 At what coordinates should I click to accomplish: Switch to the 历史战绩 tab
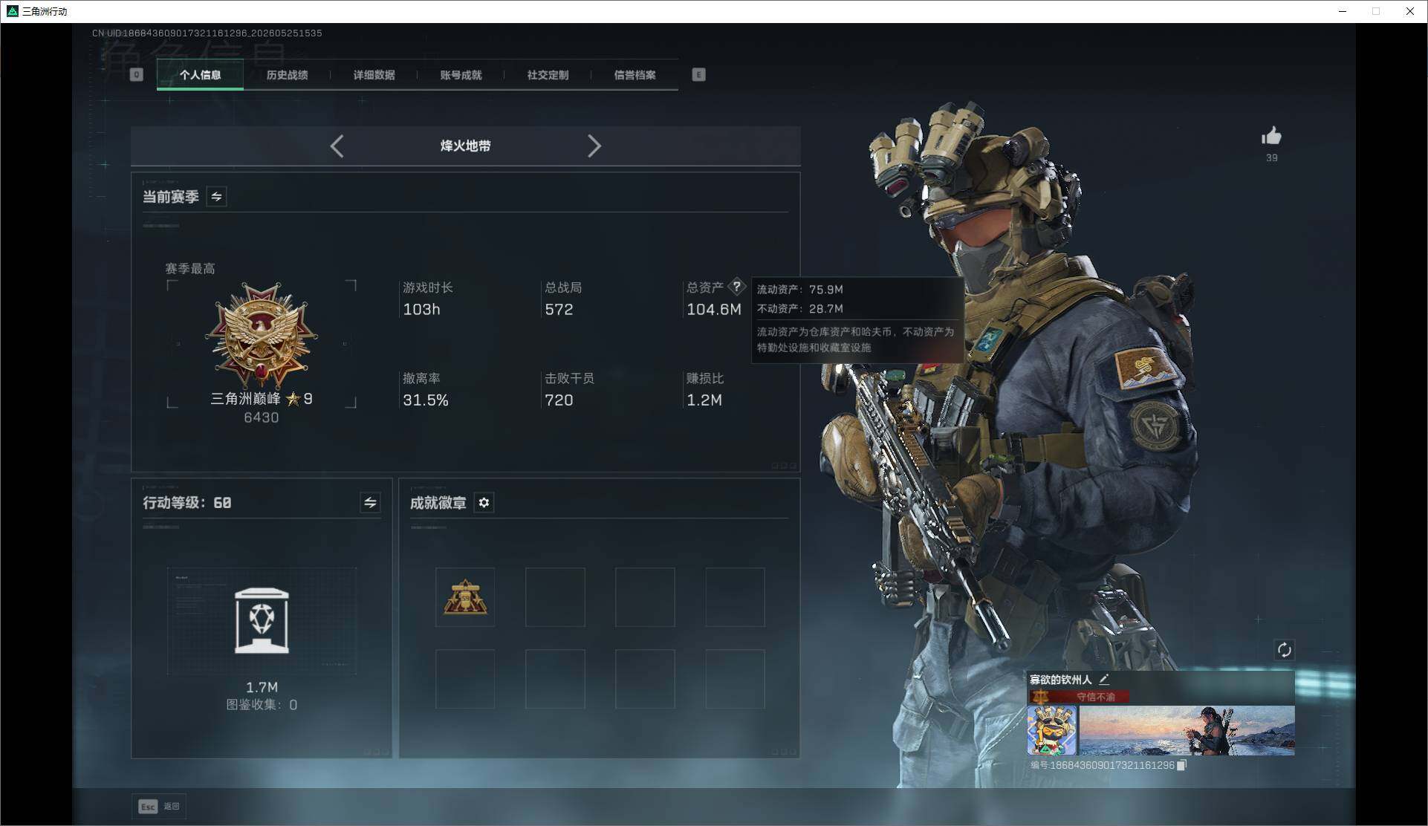coord(287,75)
